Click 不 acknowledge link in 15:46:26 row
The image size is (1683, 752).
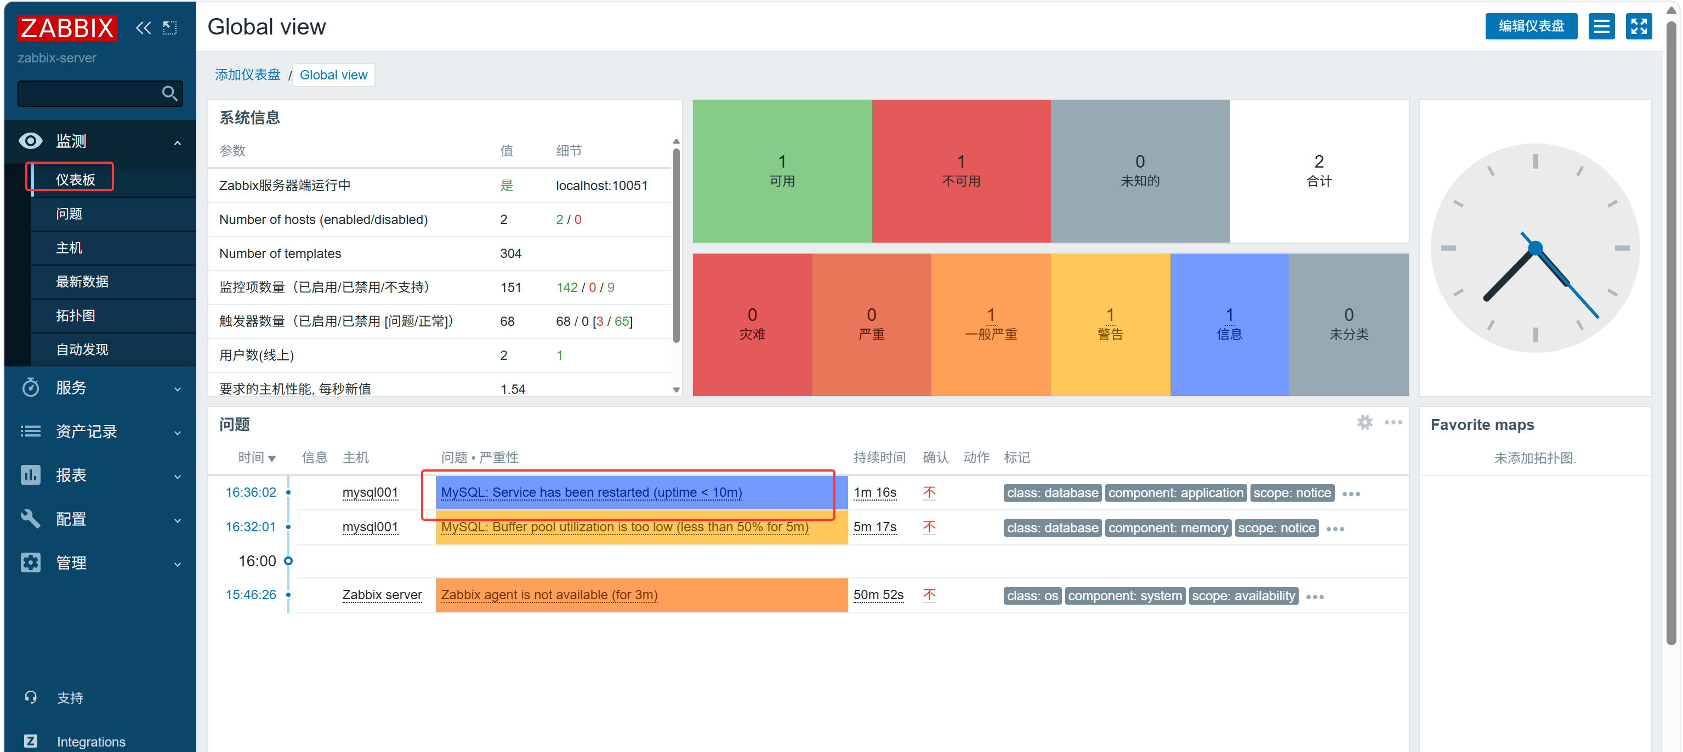coord(929,595)
